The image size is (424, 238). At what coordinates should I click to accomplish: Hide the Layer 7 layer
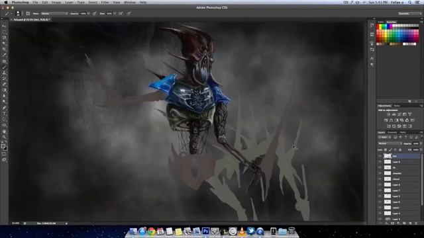tap(380, 190)
